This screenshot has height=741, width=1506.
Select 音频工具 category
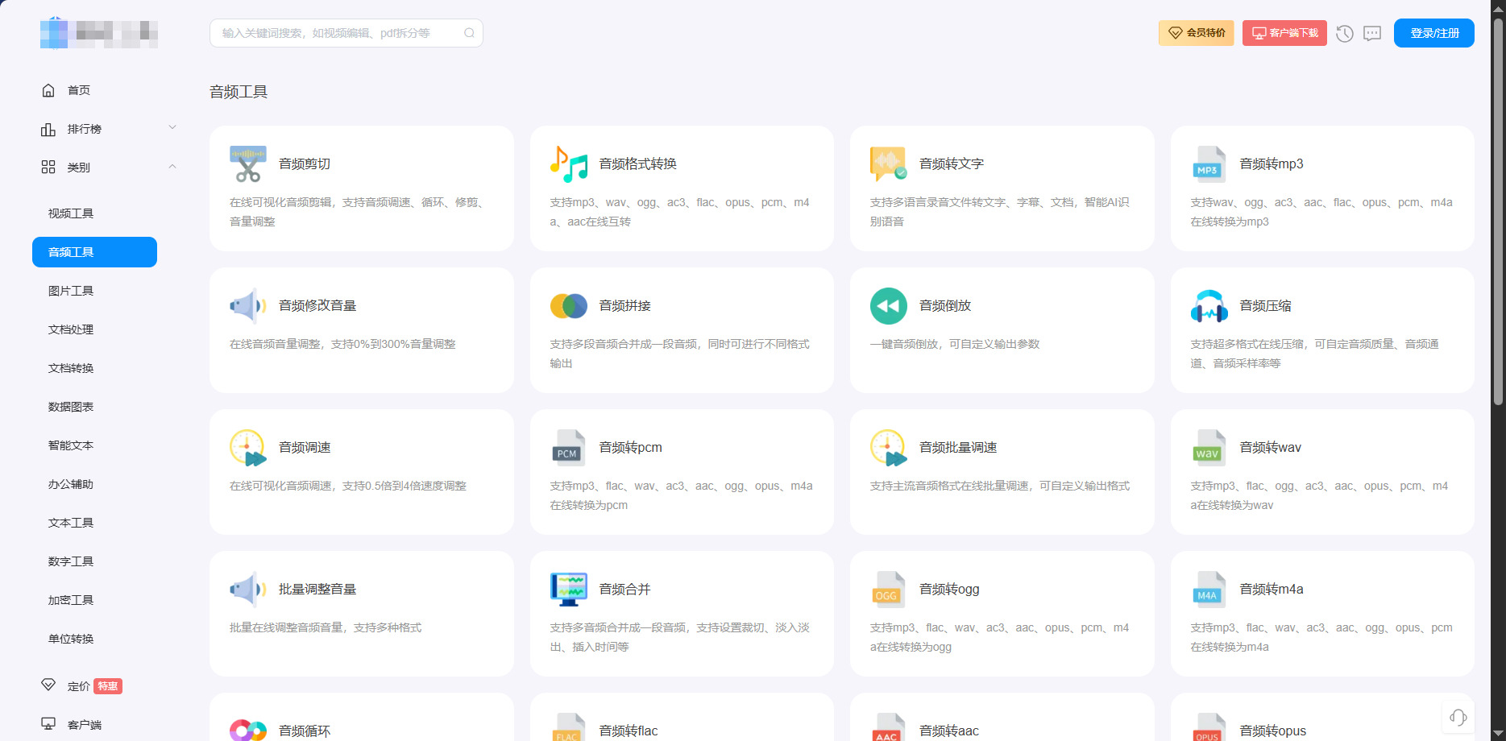94,252
